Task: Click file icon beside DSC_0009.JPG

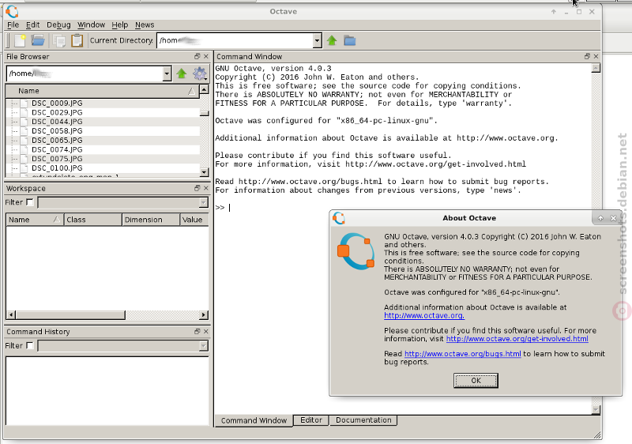Action: (x=24, y=103)
